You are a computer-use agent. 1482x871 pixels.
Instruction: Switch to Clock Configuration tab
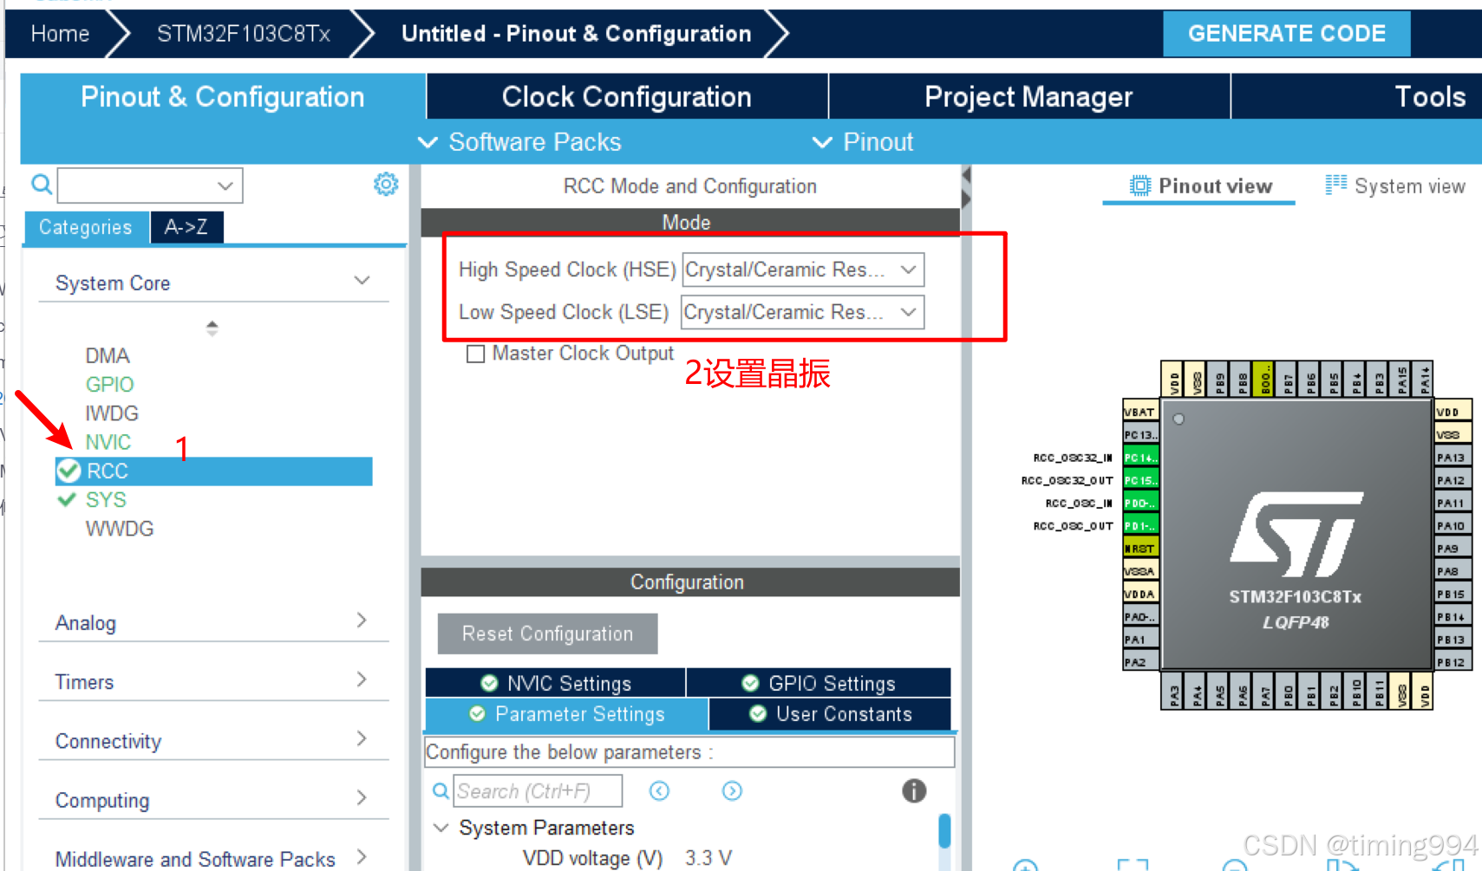click(627, 96)
